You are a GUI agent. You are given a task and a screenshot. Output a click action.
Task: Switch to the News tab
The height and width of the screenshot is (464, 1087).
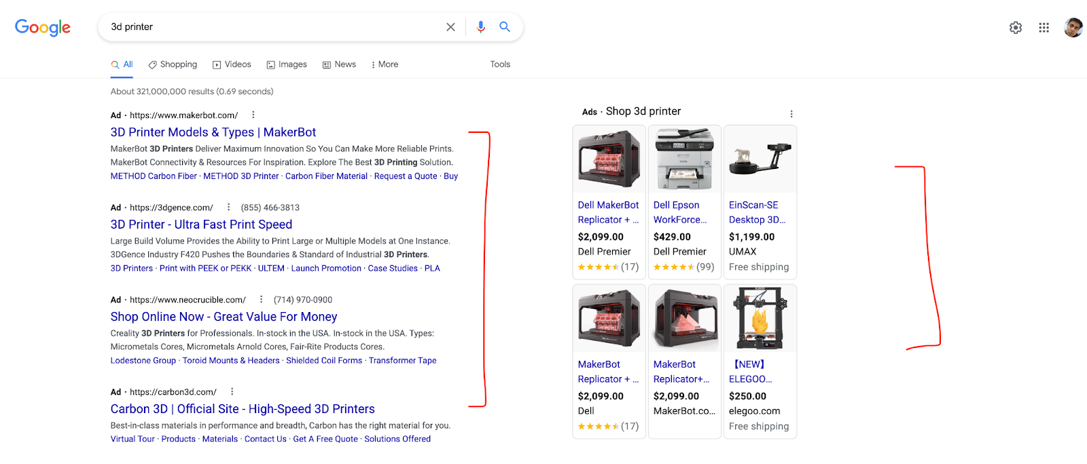pyautogui.click(x=339, y=64)
